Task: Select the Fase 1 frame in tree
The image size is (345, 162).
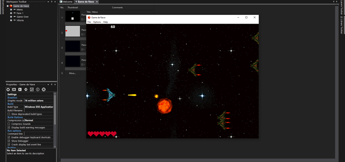Action: (x=20, y=13)
